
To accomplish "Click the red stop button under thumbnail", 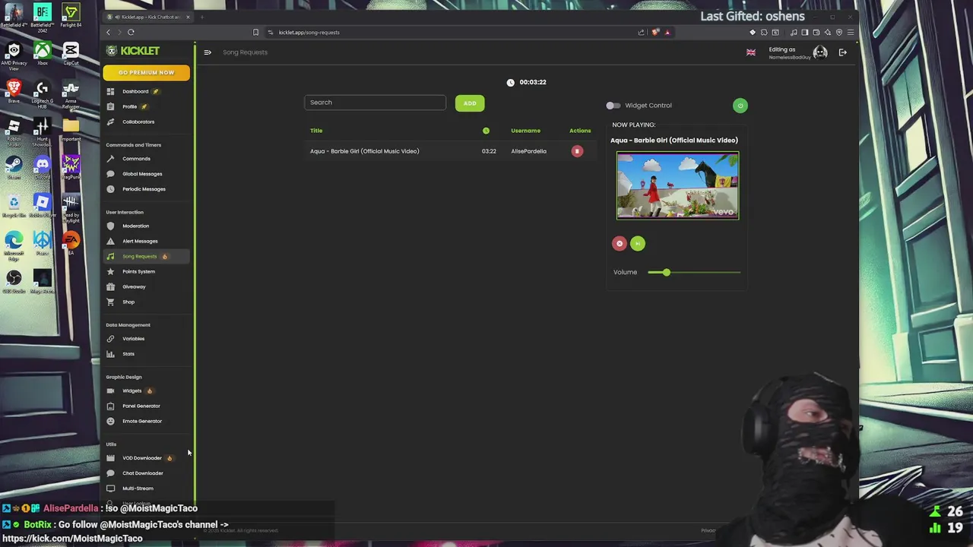I will (620, 243).
